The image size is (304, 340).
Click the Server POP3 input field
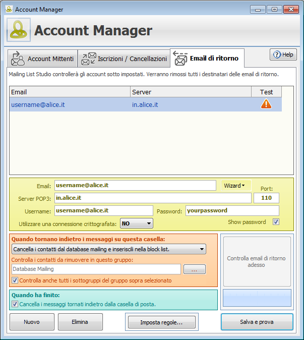point(152,198)
